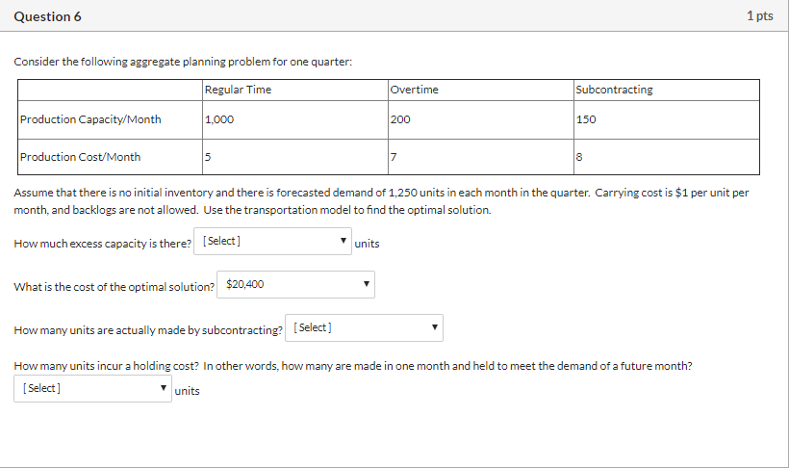Click the '1 pts' label

(760, 16)
